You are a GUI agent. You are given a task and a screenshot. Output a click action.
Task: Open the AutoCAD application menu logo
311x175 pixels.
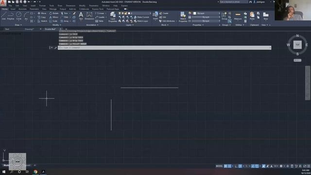coord(3,3)
